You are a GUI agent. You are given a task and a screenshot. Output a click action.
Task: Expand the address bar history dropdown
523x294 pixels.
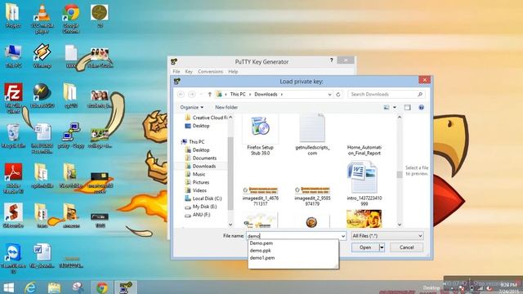[329, 95]
